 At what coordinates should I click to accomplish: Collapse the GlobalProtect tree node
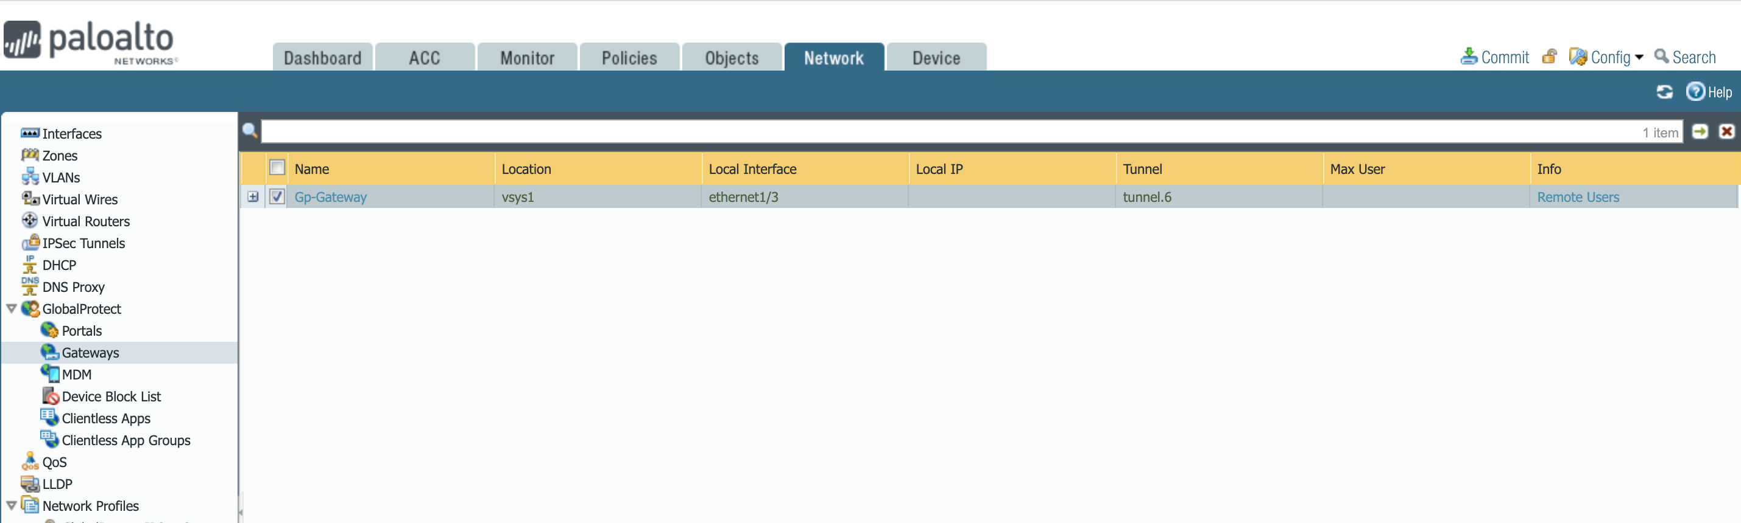(12, 308)
